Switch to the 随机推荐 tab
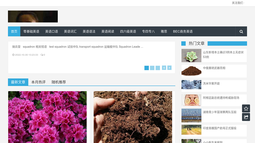Image resolution: width=255 pixels, height=143 pixels. 59,82
